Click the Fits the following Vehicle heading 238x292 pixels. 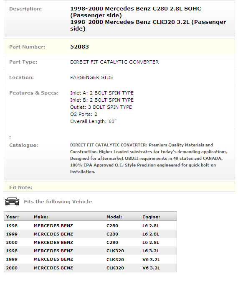pyautogui.click(x=58, y=202)
